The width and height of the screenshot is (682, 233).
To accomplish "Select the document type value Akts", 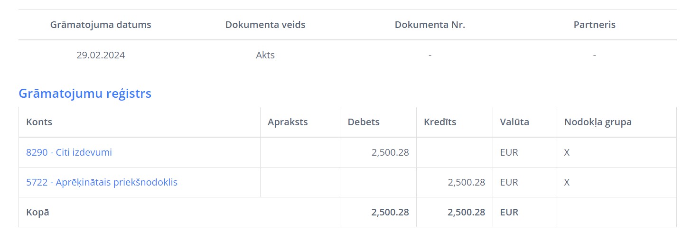I will [x=265, y=55].
